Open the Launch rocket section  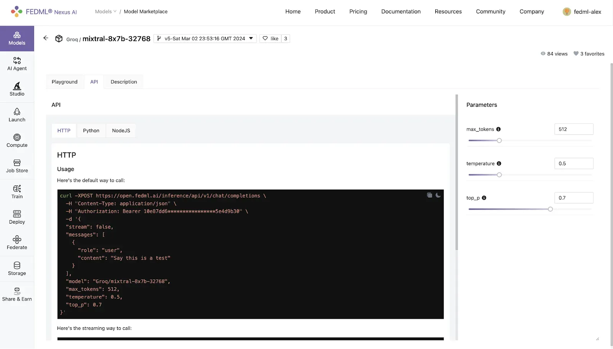[x=17, y=115]
